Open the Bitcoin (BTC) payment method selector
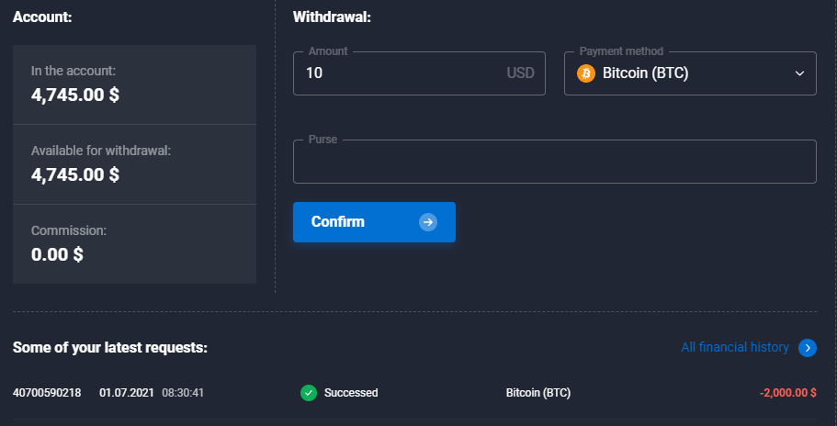Image resolution: width=837 pixels, height=426 pixels. (689, 73)
